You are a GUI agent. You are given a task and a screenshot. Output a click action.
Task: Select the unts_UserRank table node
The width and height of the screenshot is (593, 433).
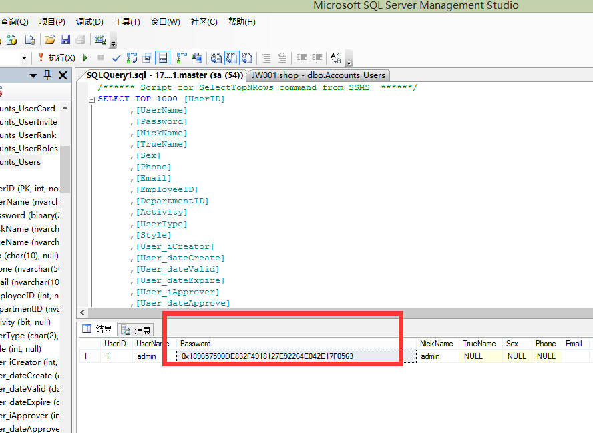(x=28, y=135)
